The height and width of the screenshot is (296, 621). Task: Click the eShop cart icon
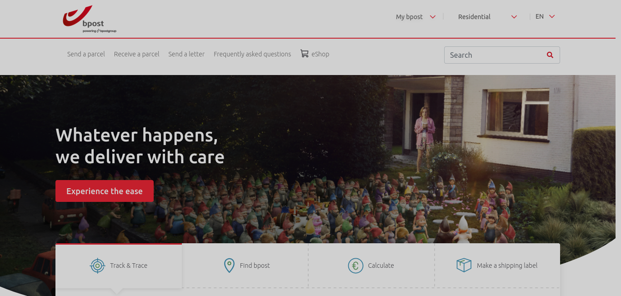click(x=304, y=54)
